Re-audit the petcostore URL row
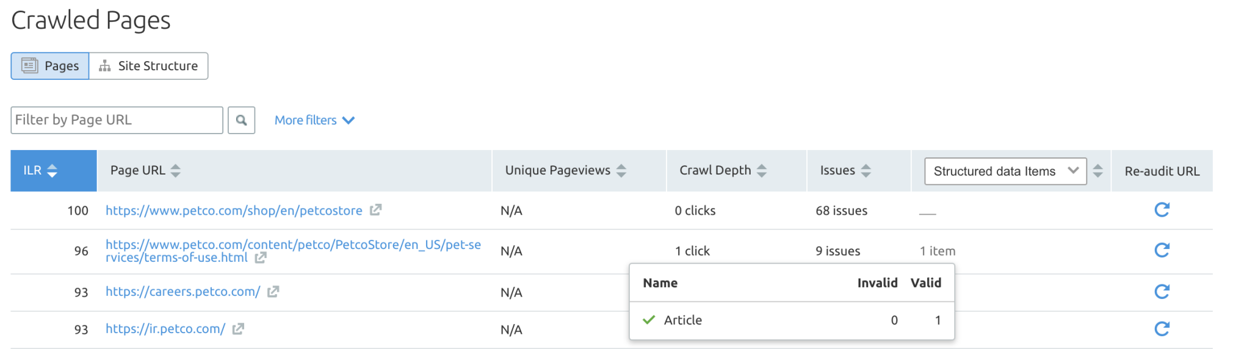Screen dimensions: 1233x349 pyautogui.click(x=1162, y=210)
